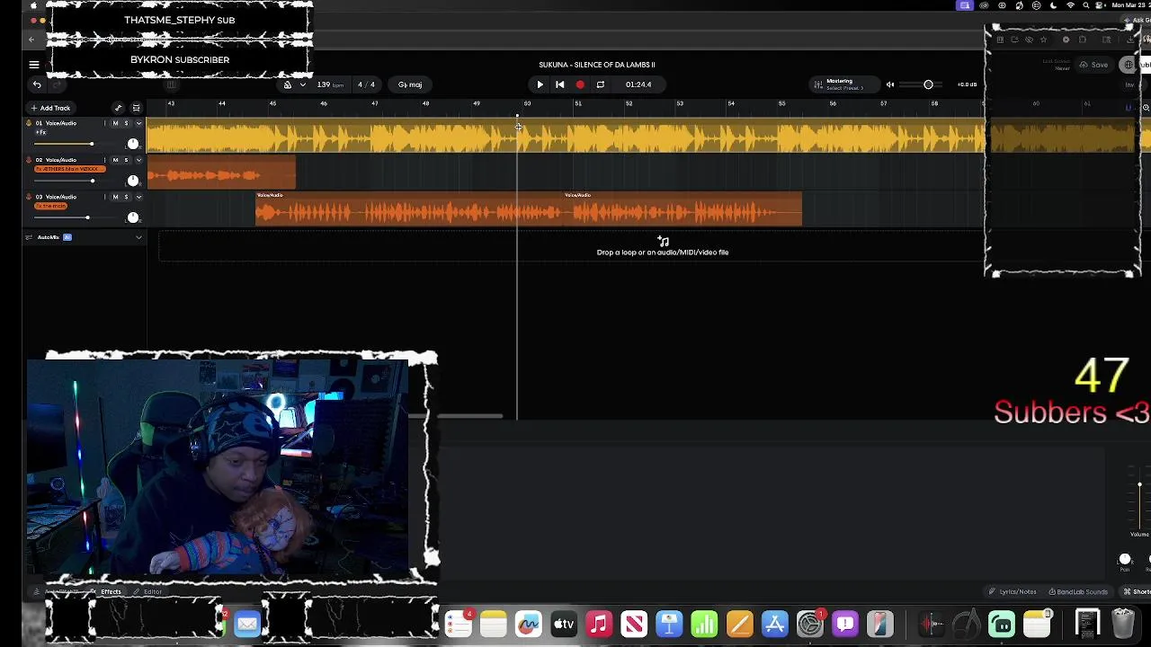Start recording
This screenshot has width=1151, height=647.
coord(580,84)
